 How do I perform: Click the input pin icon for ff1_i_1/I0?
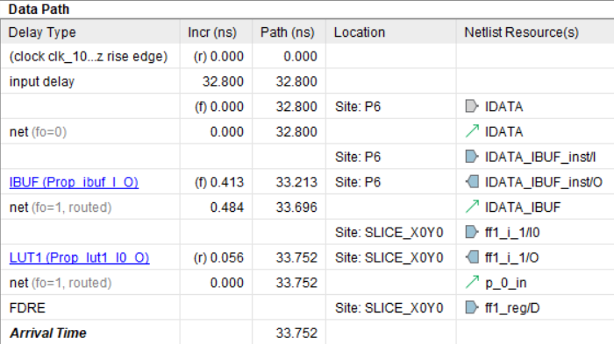tap(472, 232)
